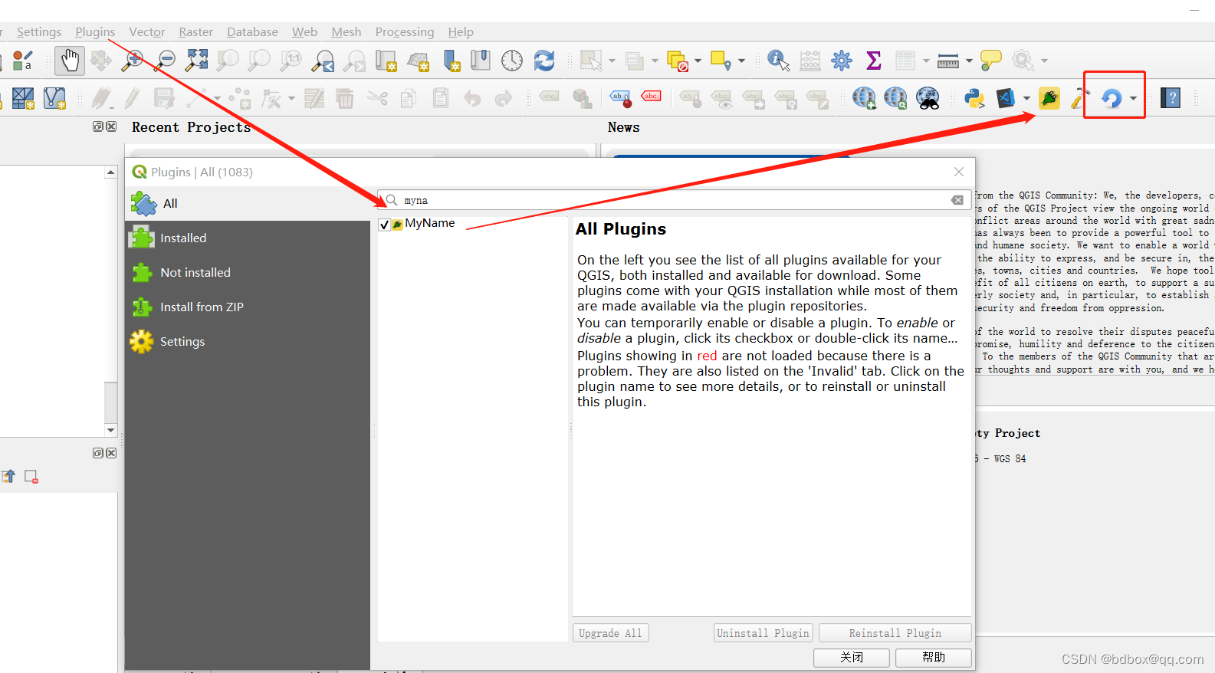Open the attribute table dropdown arrow

coord(926,61)
